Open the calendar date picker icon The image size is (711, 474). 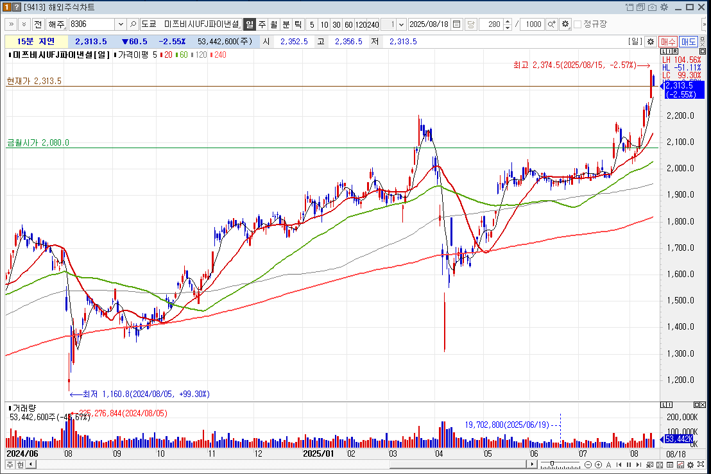(x=456, y=24)
